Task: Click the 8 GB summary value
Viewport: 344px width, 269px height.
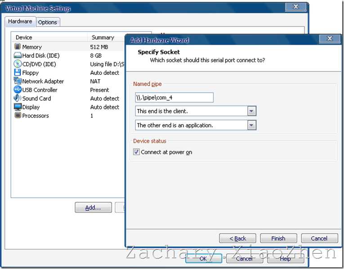Action: 96,56
